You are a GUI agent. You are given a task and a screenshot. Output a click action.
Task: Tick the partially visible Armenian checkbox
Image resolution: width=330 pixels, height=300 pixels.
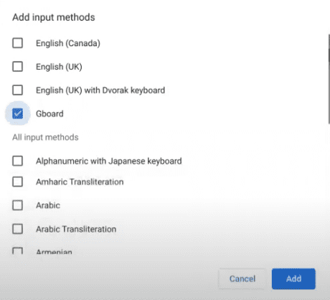[x=17, y=250]
